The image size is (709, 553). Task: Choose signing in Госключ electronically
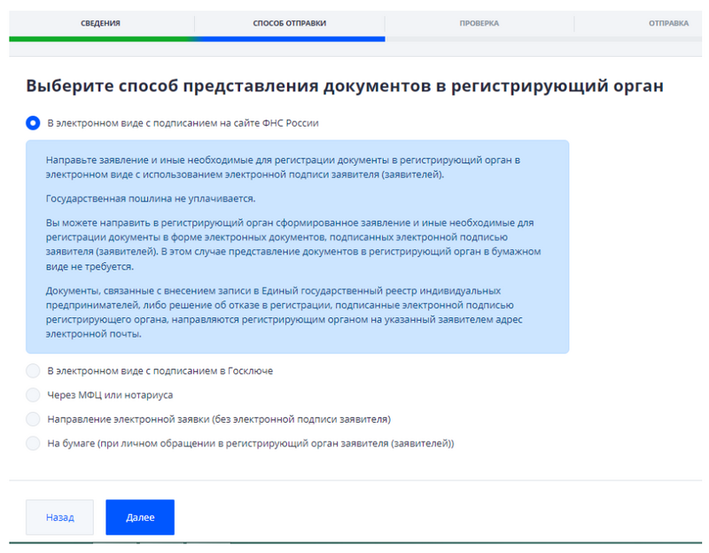click(33, 370)
